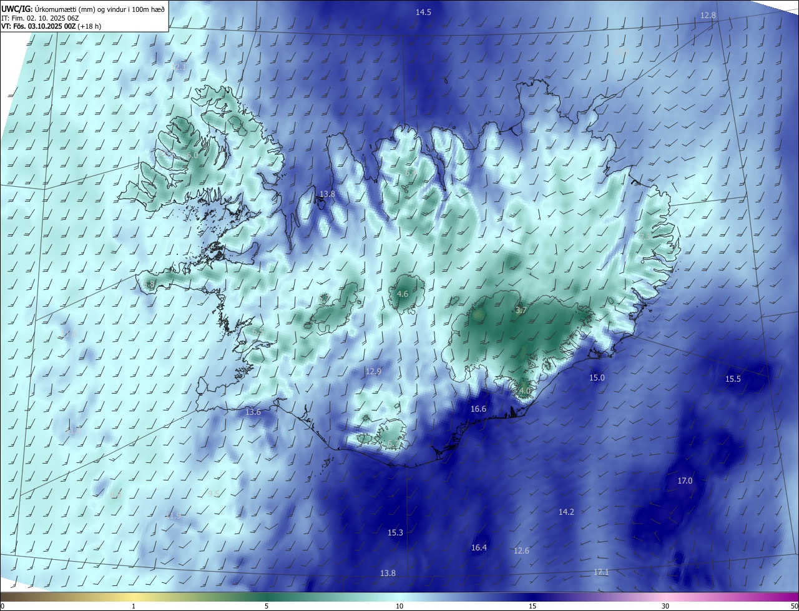Click the 3.7 value on the large glacier
The width and height of the screenshot is (799, 611).
click(521, 310)
